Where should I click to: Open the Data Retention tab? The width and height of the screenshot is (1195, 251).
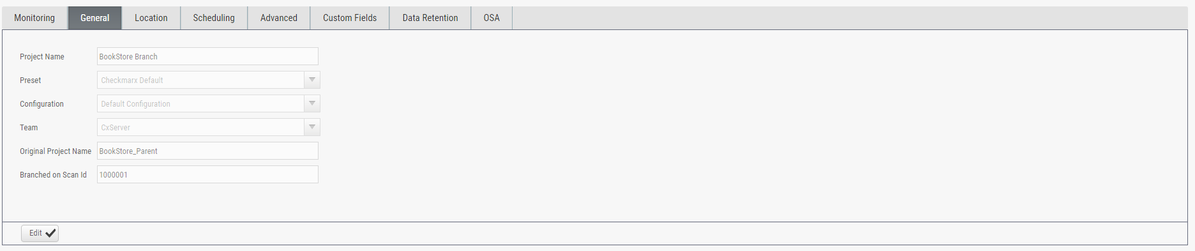[430, 18]
